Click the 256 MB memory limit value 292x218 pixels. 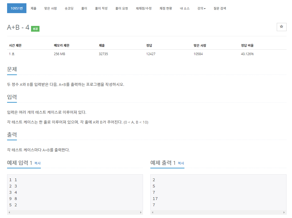[x=59, y=54]
